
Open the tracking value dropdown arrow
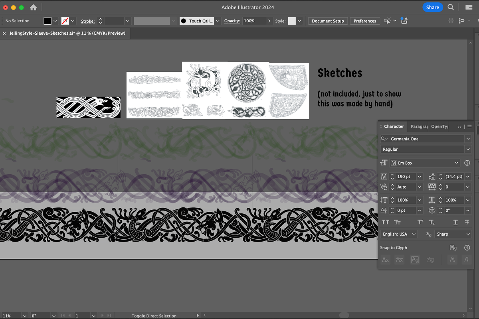[x=468, y=187]
